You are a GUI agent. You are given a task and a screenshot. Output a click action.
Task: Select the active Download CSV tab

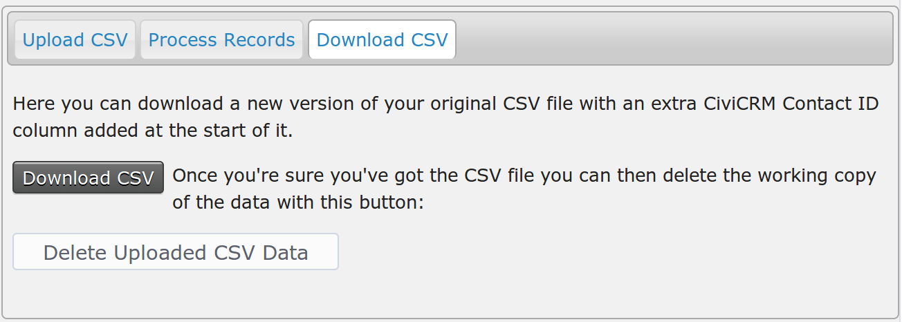pyautogui.click(x=383, y=40)
